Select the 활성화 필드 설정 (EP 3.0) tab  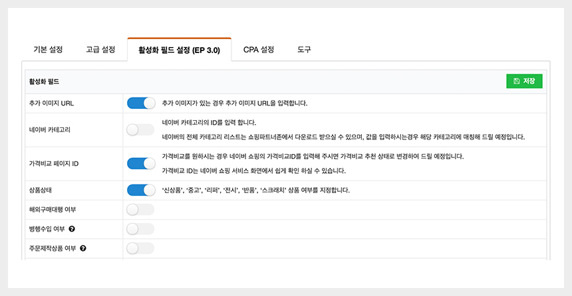pyautogui.click(x=179, y=50)
